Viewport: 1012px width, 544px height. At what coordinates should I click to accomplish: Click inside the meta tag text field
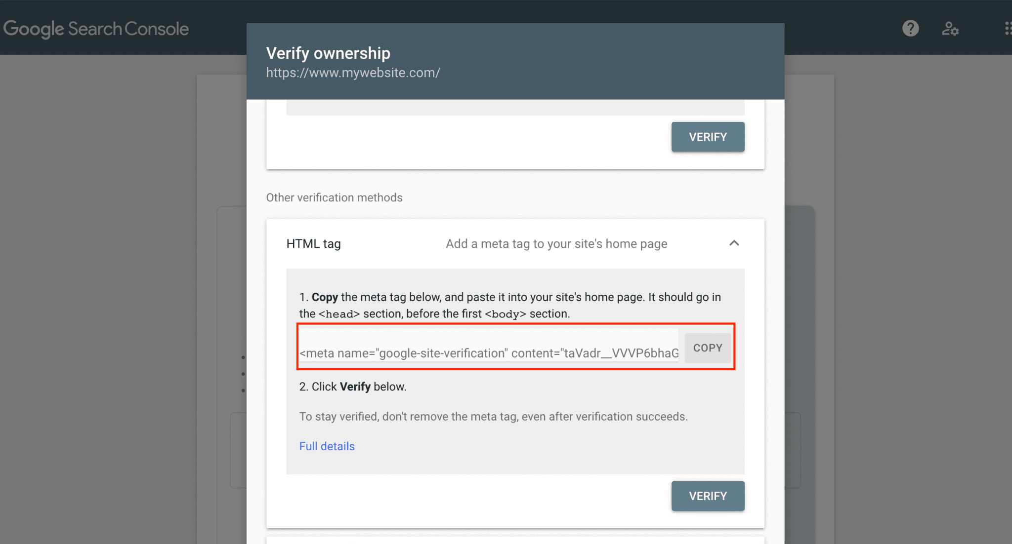[489, 348]
